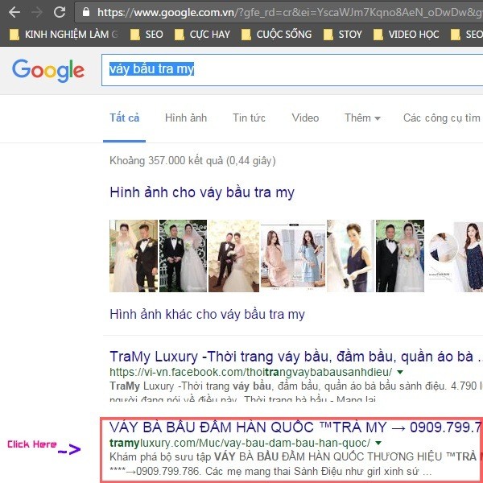Open the first SEO bookmark folder
The width and height of the screenshot is (483, 483).
point(147,35)
